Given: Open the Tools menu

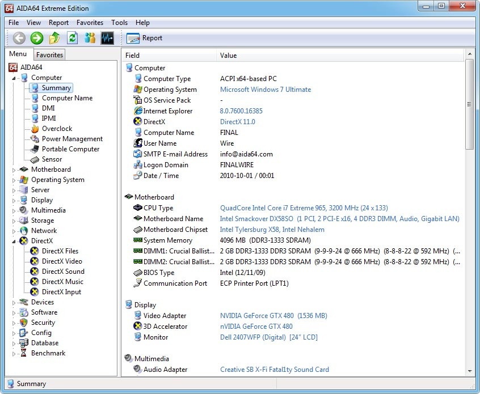Looking at the screenshot, I should point(119,23).
